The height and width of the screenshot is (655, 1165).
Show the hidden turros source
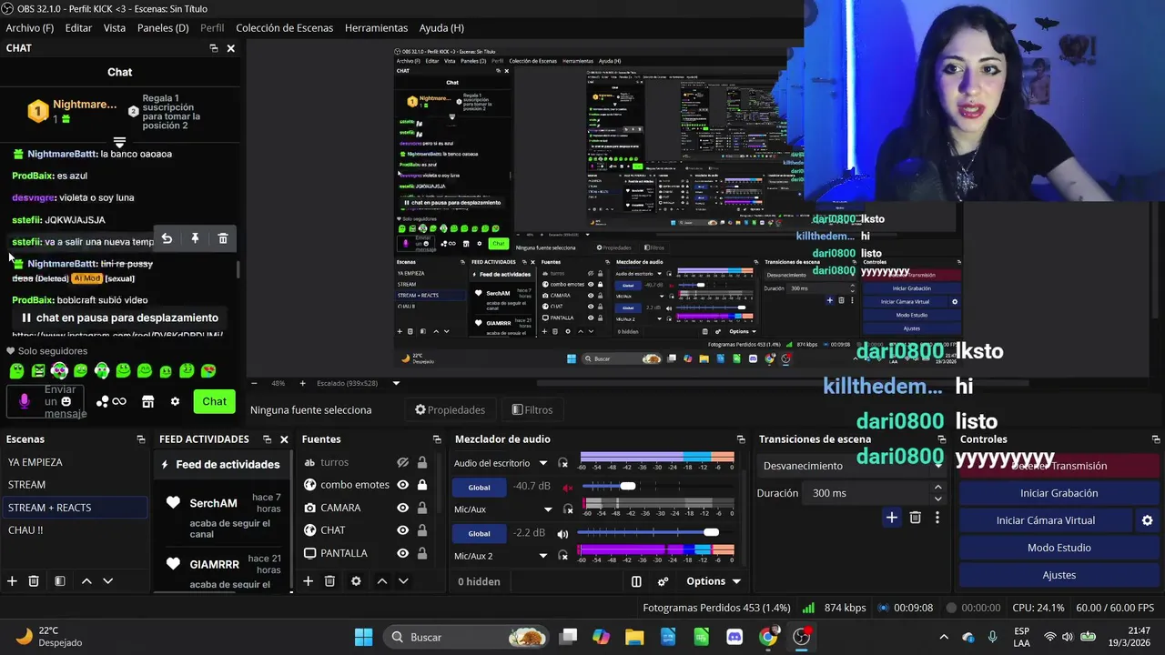coord(402,462)
